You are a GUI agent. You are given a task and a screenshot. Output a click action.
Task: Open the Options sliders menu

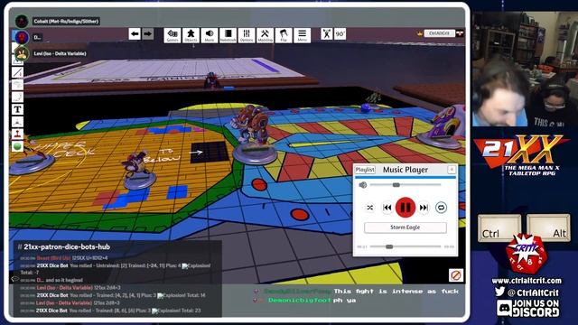tap(247, 35)
